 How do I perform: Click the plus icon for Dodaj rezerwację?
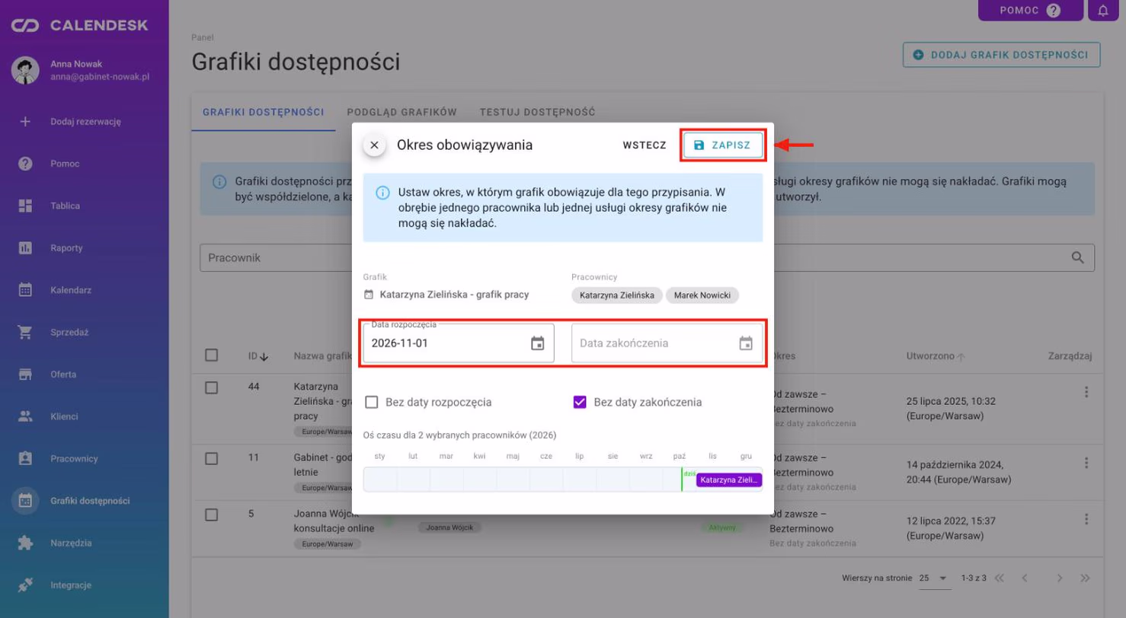click(x=25, y=121)
